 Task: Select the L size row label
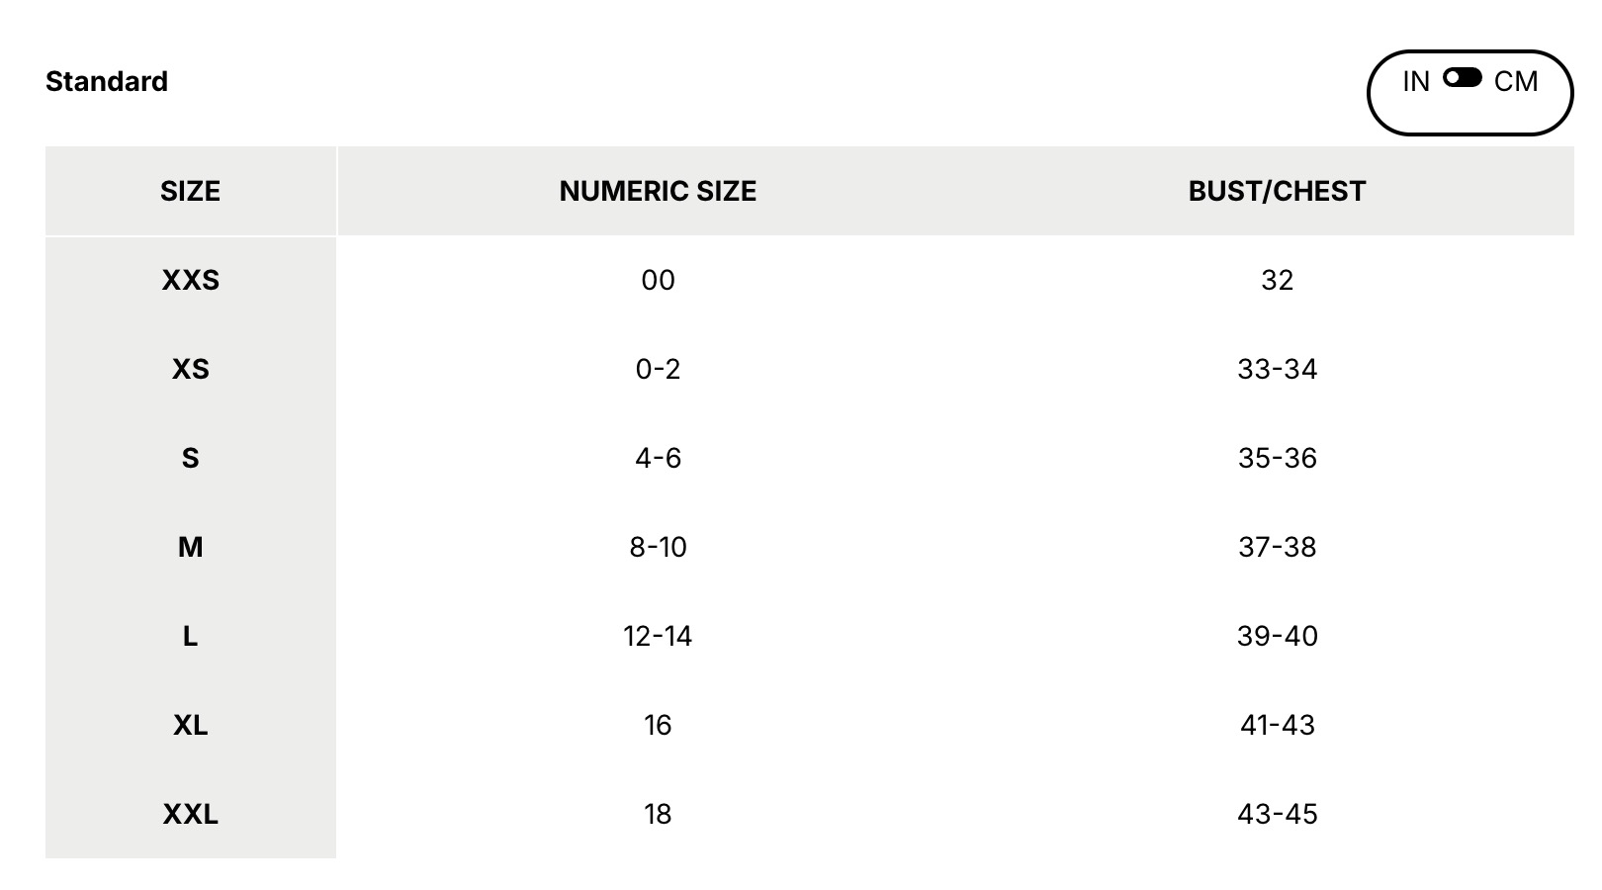tap(191, 636)
